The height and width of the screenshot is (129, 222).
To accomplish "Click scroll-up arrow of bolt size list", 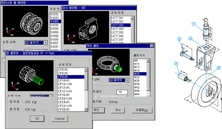I will click(x=148, y=61).
